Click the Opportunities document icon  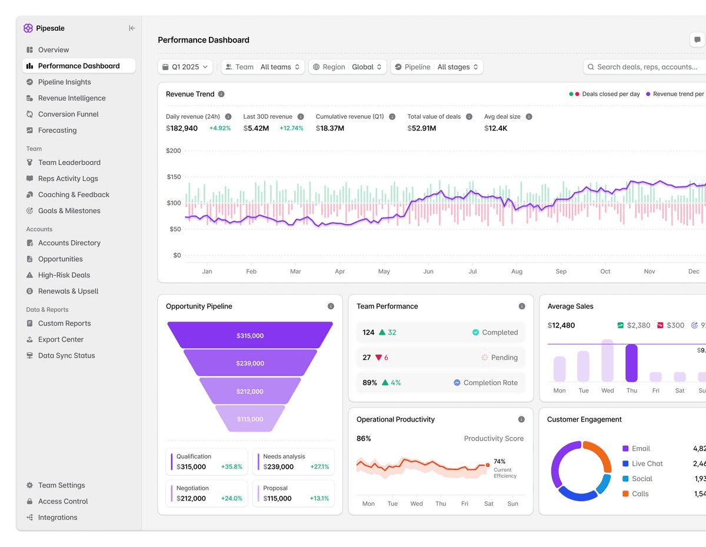click(x=30, y=259)
